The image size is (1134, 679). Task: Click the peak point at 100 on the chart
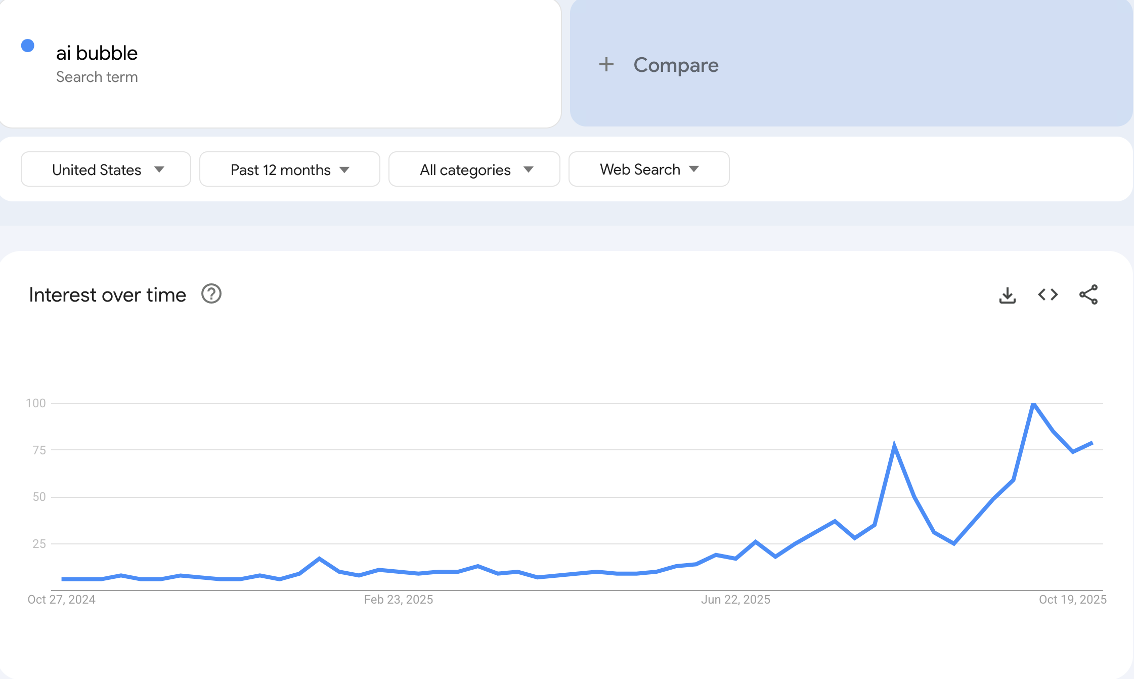pos(1033,404)
